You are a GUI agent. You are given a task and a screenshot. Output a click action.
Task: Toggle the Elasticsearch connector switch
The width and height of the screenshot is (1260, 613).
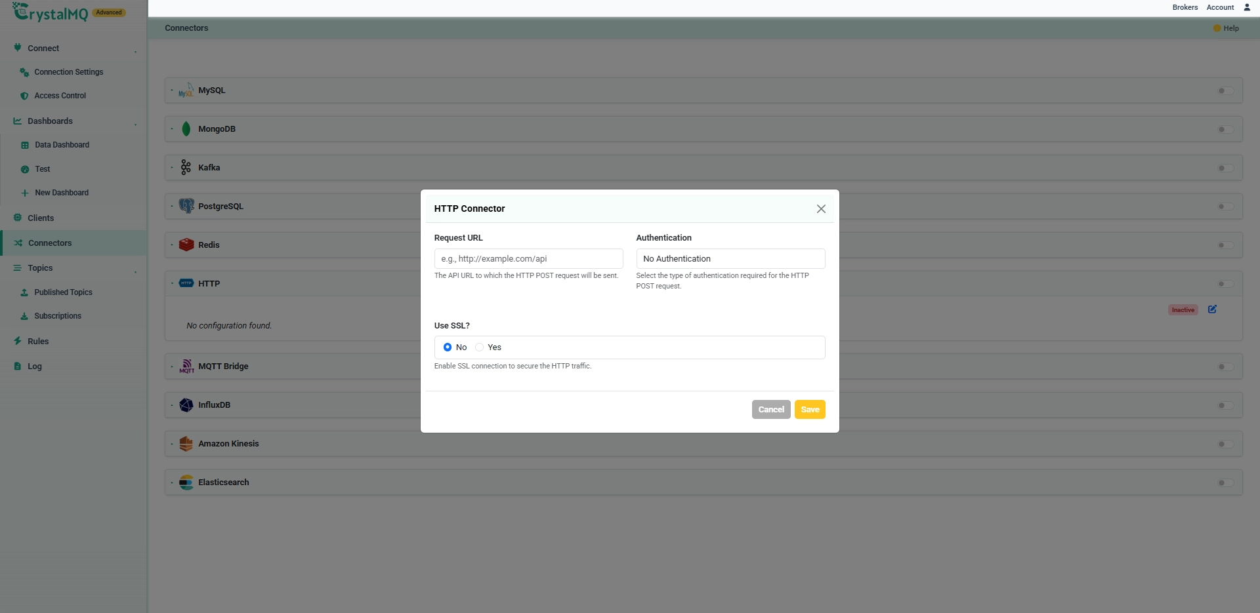[1225, 483]
